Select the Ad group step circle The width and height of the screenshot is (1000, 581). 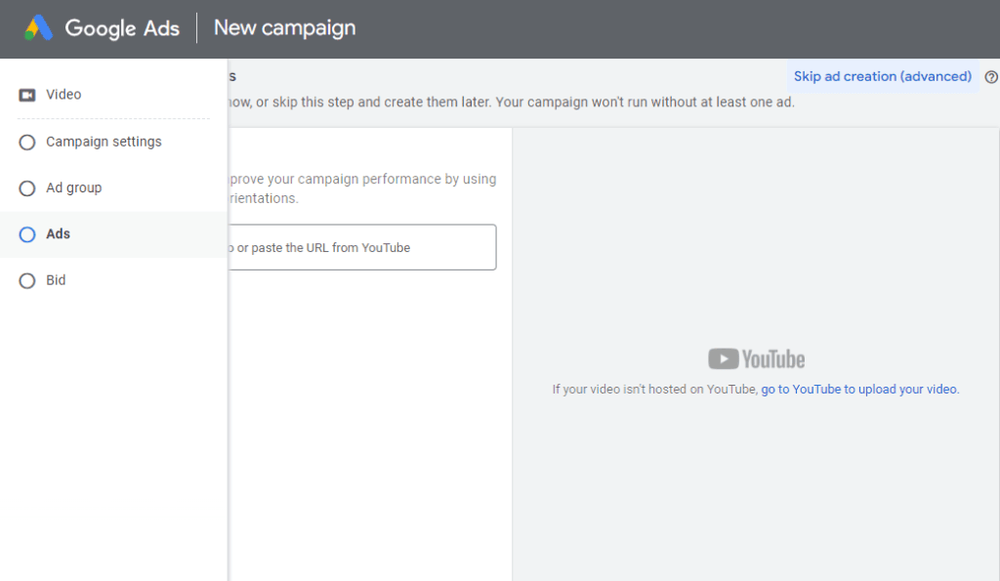[x=27, y=188]
